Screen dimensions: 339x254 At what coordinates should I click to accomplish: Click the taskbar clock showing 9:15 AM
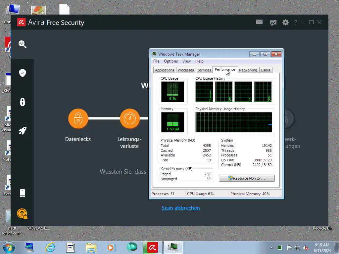[x=322, y=247]
